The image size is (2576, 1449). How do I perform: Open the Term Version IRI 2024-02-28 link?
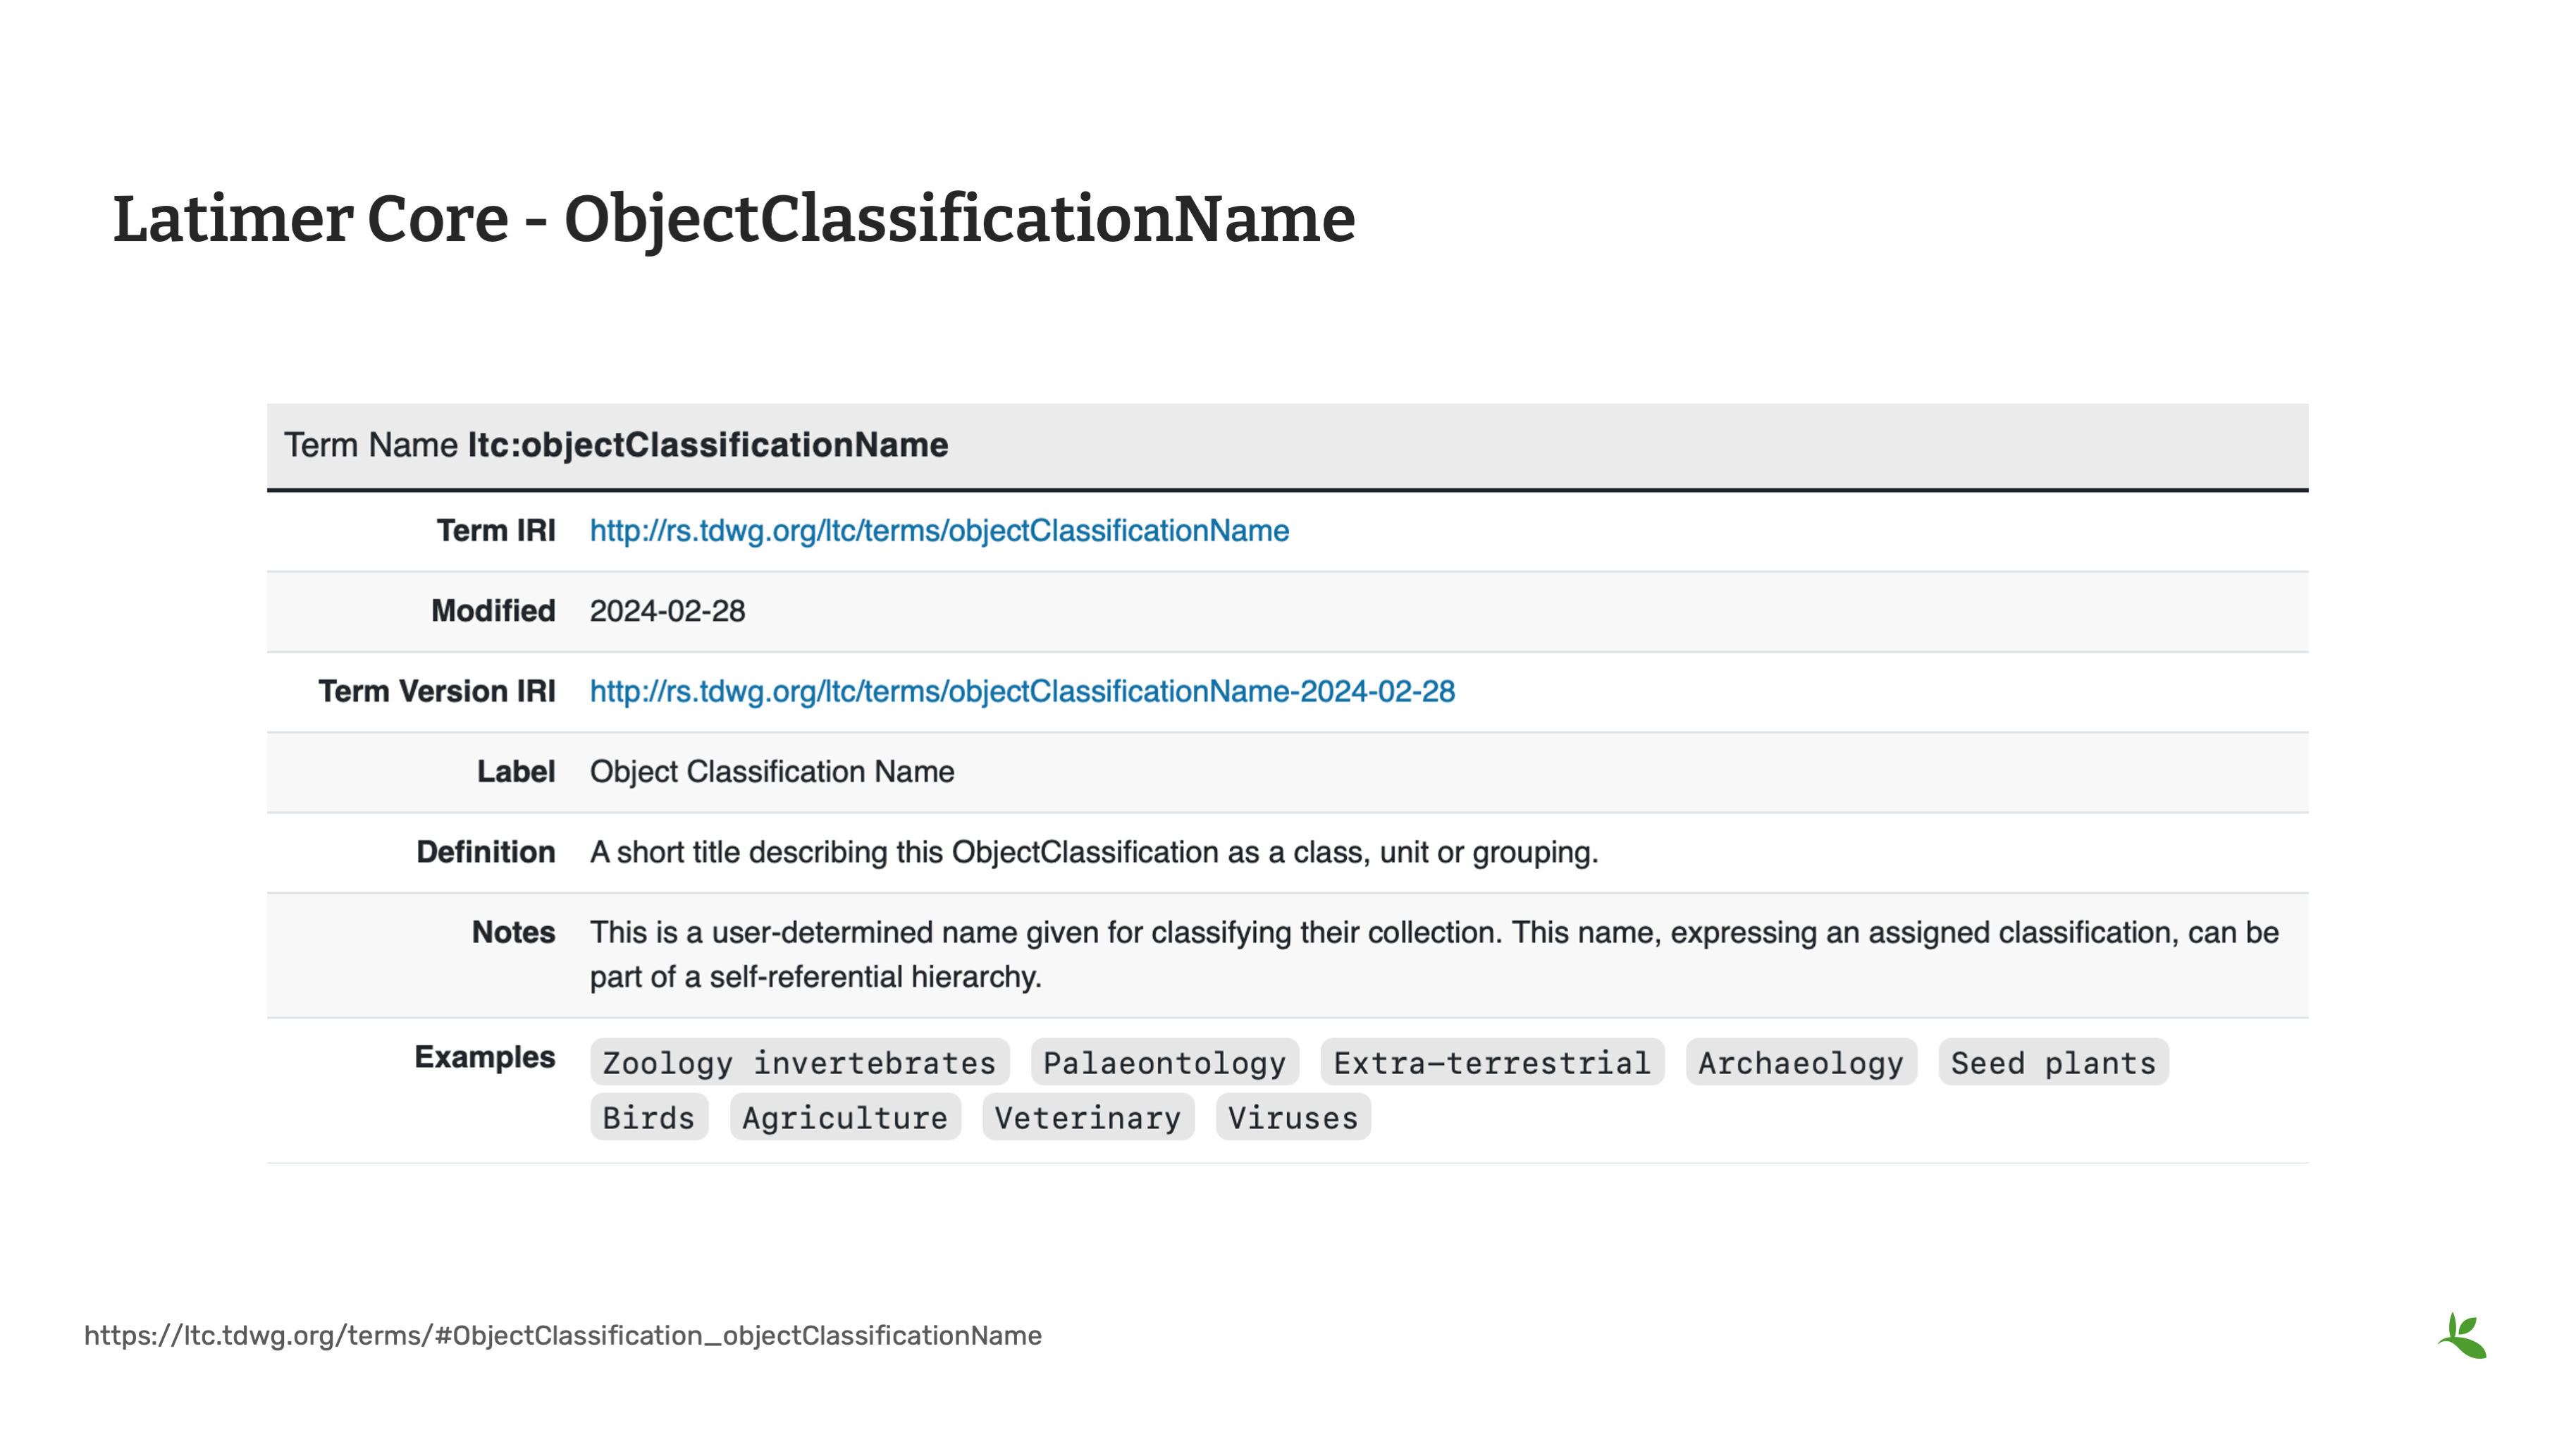click(1022, 691)
